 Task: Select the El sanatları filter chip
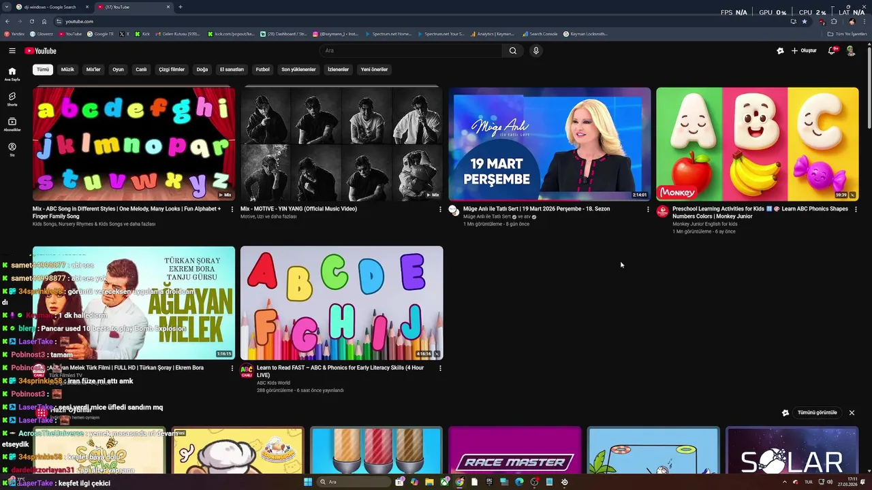pyautogui.click(x=232, y=69)
